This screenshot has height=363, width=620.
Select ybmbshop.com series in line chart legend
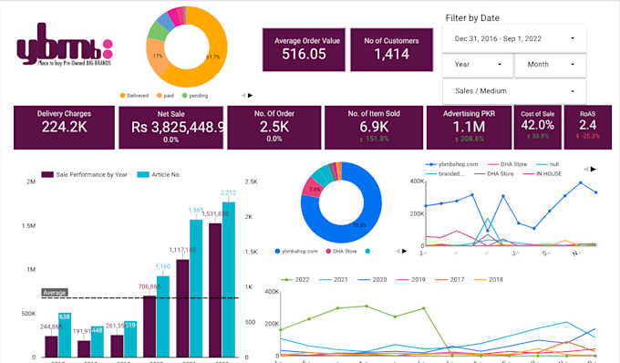tap(452, 164)
